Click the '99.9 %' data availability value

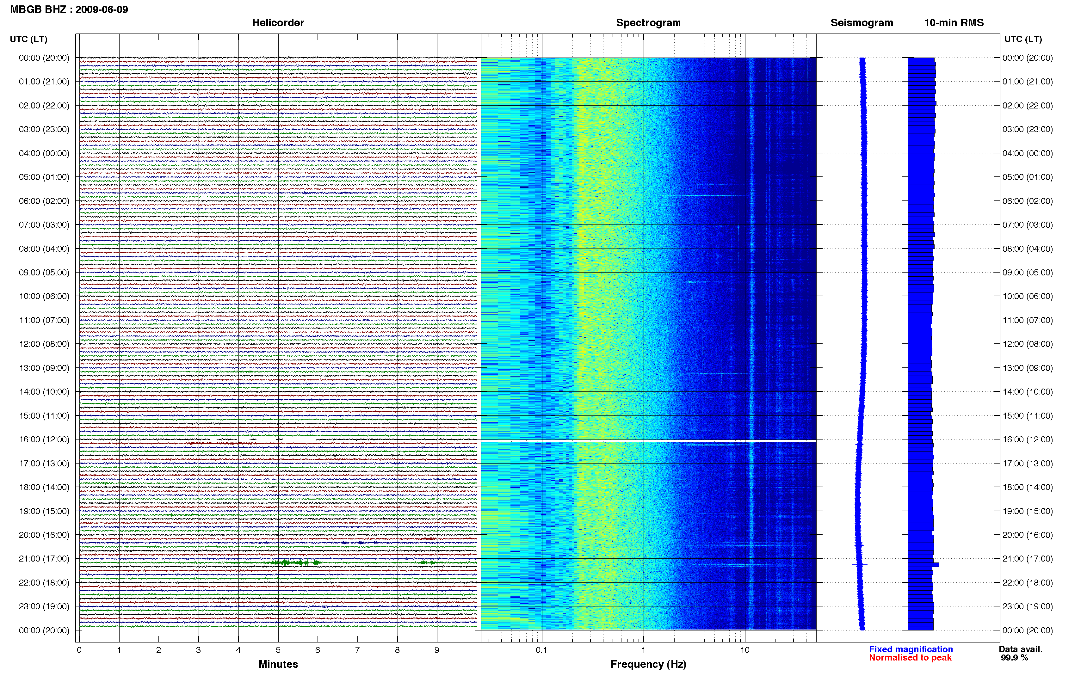1014,657
